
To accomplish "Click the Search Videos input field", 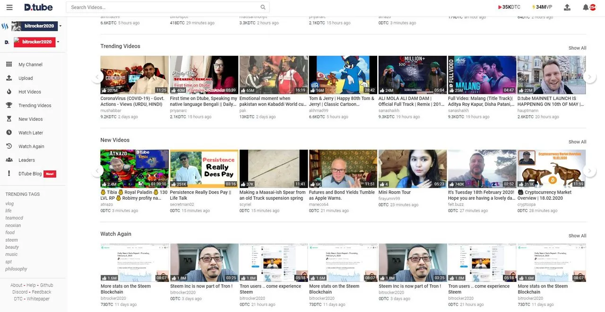I will click(163, 7).
